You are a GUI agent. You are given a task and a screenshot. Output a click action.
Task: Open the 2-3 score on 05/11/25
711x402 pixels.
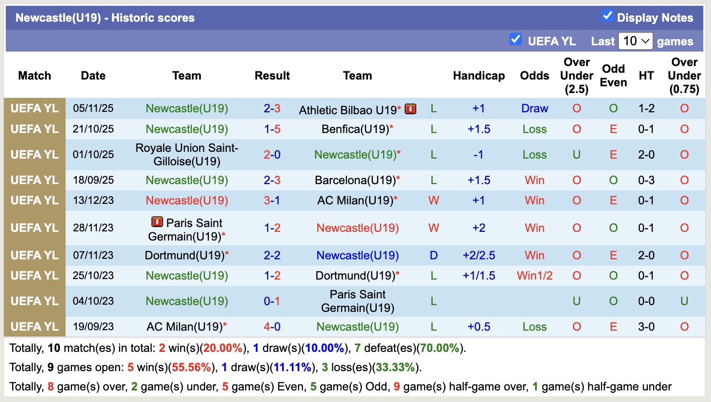tap(272, 108)
